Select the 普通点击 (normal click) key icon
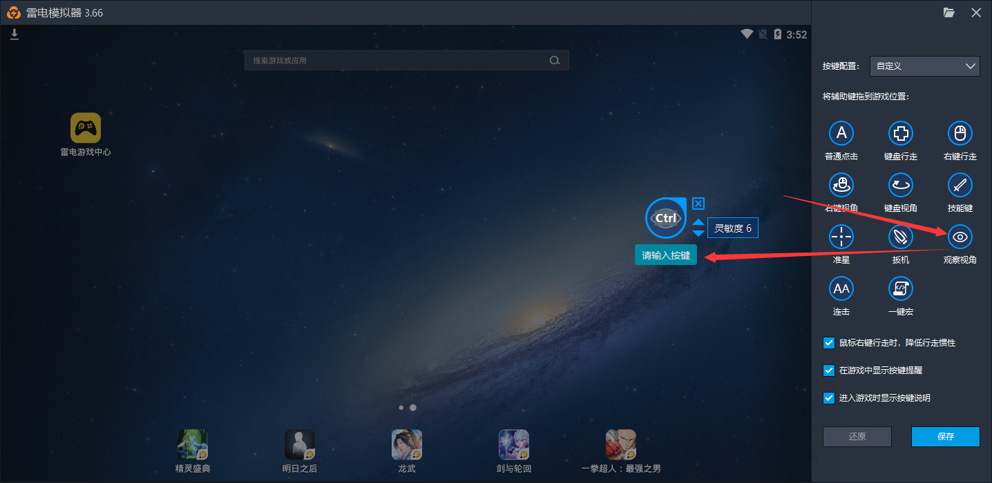Screen dimensions: 992x483 click(x=841, y=133)
